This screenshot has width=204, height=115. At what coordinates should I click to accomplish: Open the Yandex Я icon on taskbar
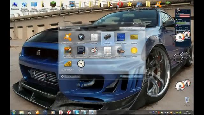coord(61,112)
